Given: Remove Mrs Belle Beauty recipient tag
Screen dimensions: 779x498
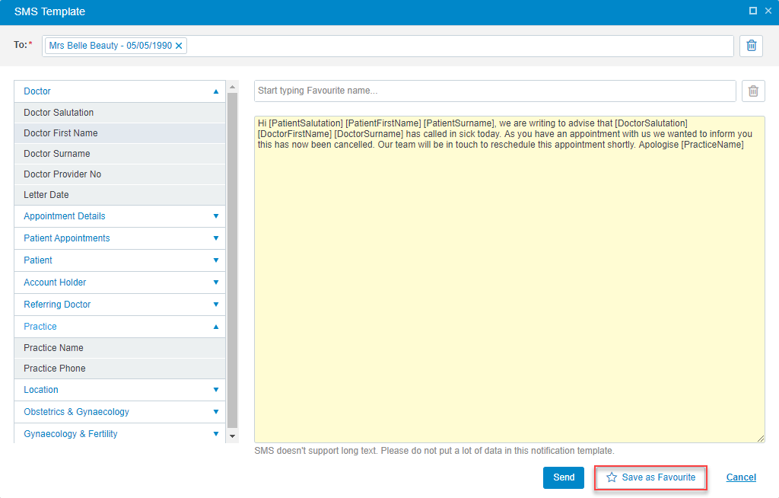Looking at the screenshot, I should (179, 46).
